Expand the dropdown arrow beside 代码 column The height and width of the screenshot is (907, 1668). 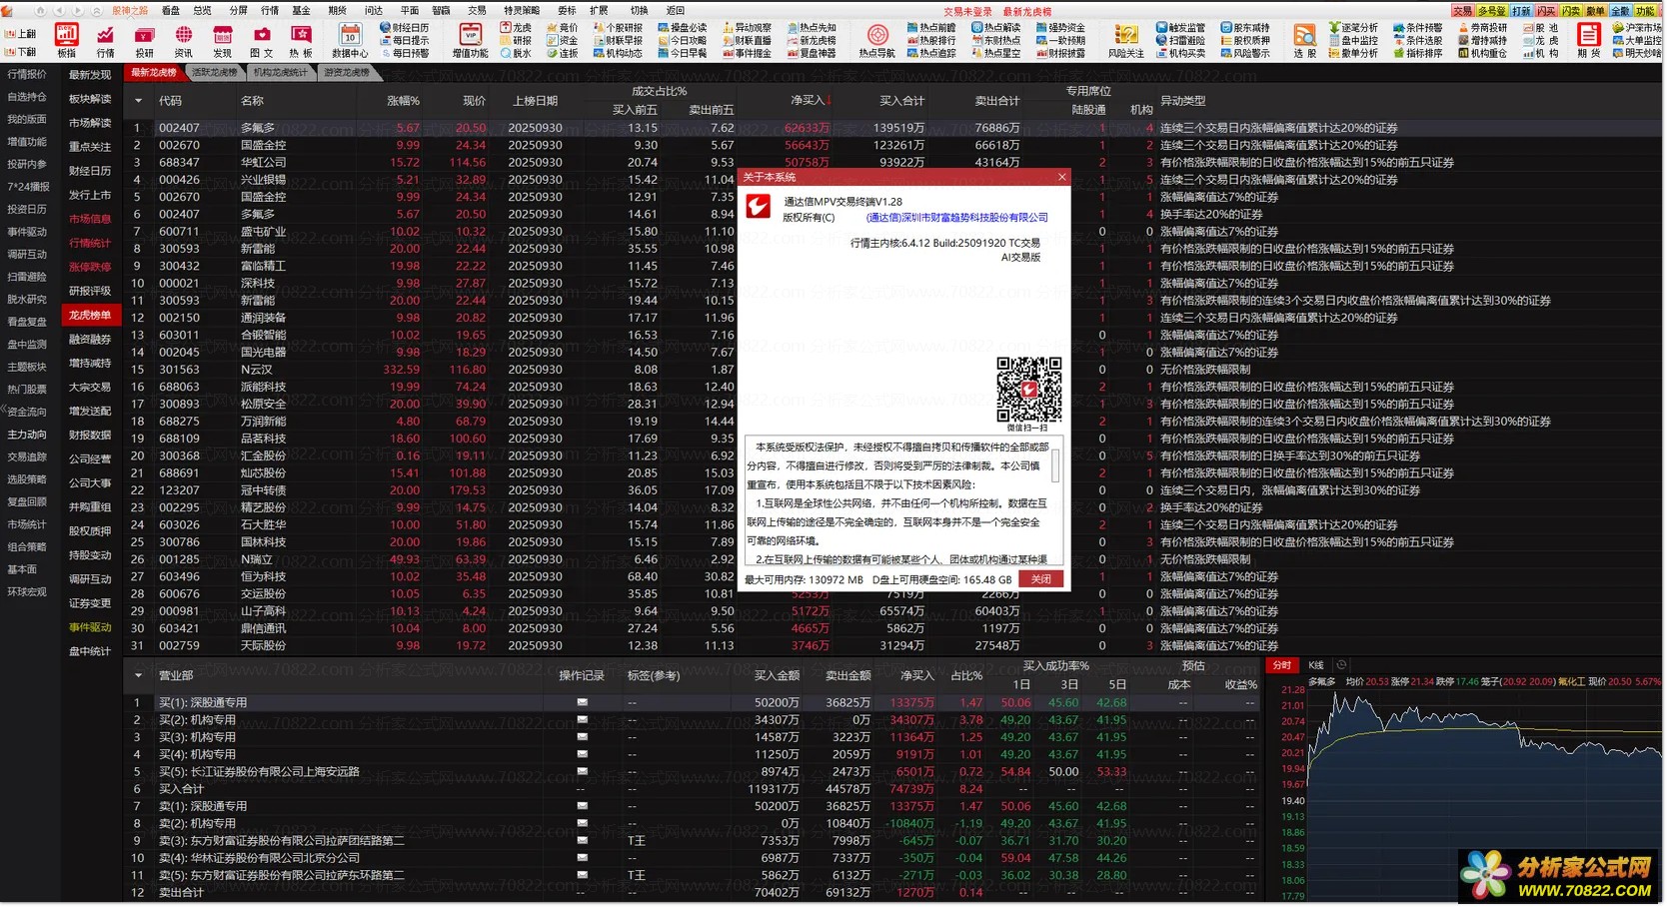point(138,101)
